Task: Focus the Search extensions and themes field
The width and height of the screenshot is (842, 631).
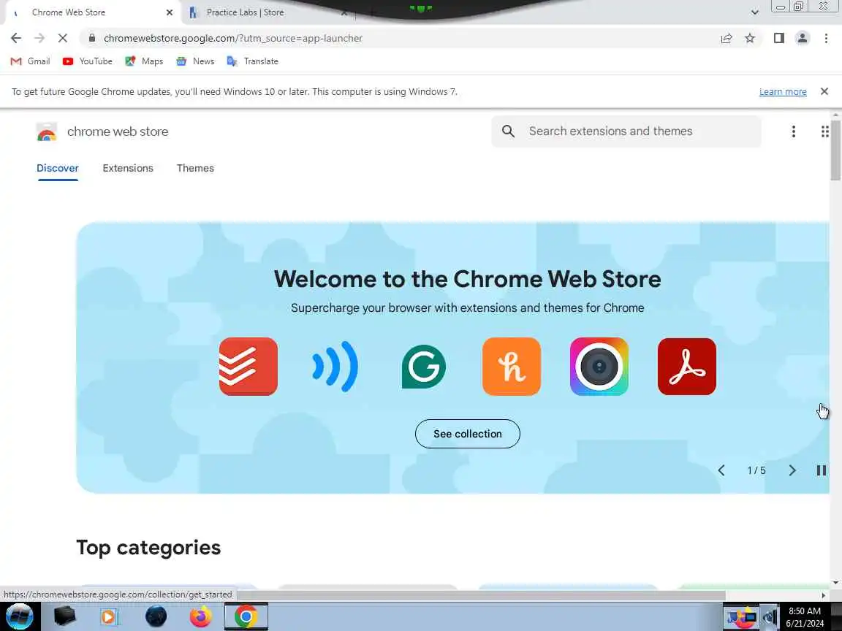Action: pyautogui.click(x=626, y=131)
